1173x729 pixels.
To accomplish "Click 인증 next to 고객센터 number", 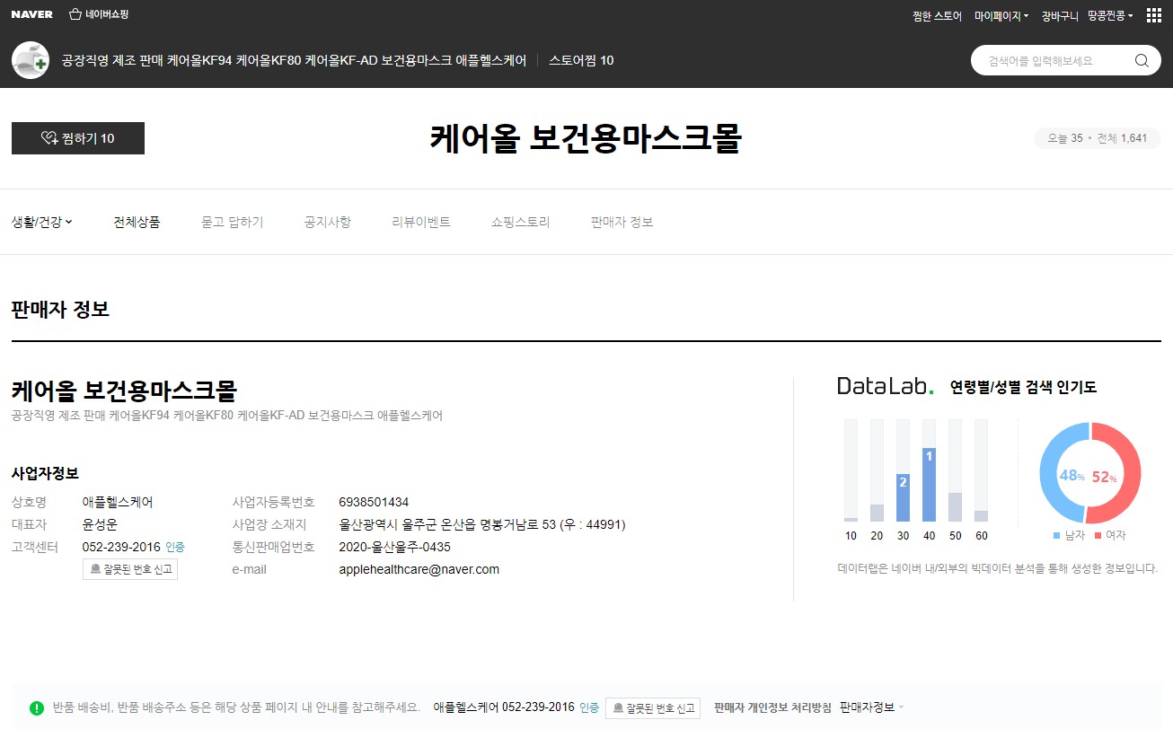I will 175,547.
